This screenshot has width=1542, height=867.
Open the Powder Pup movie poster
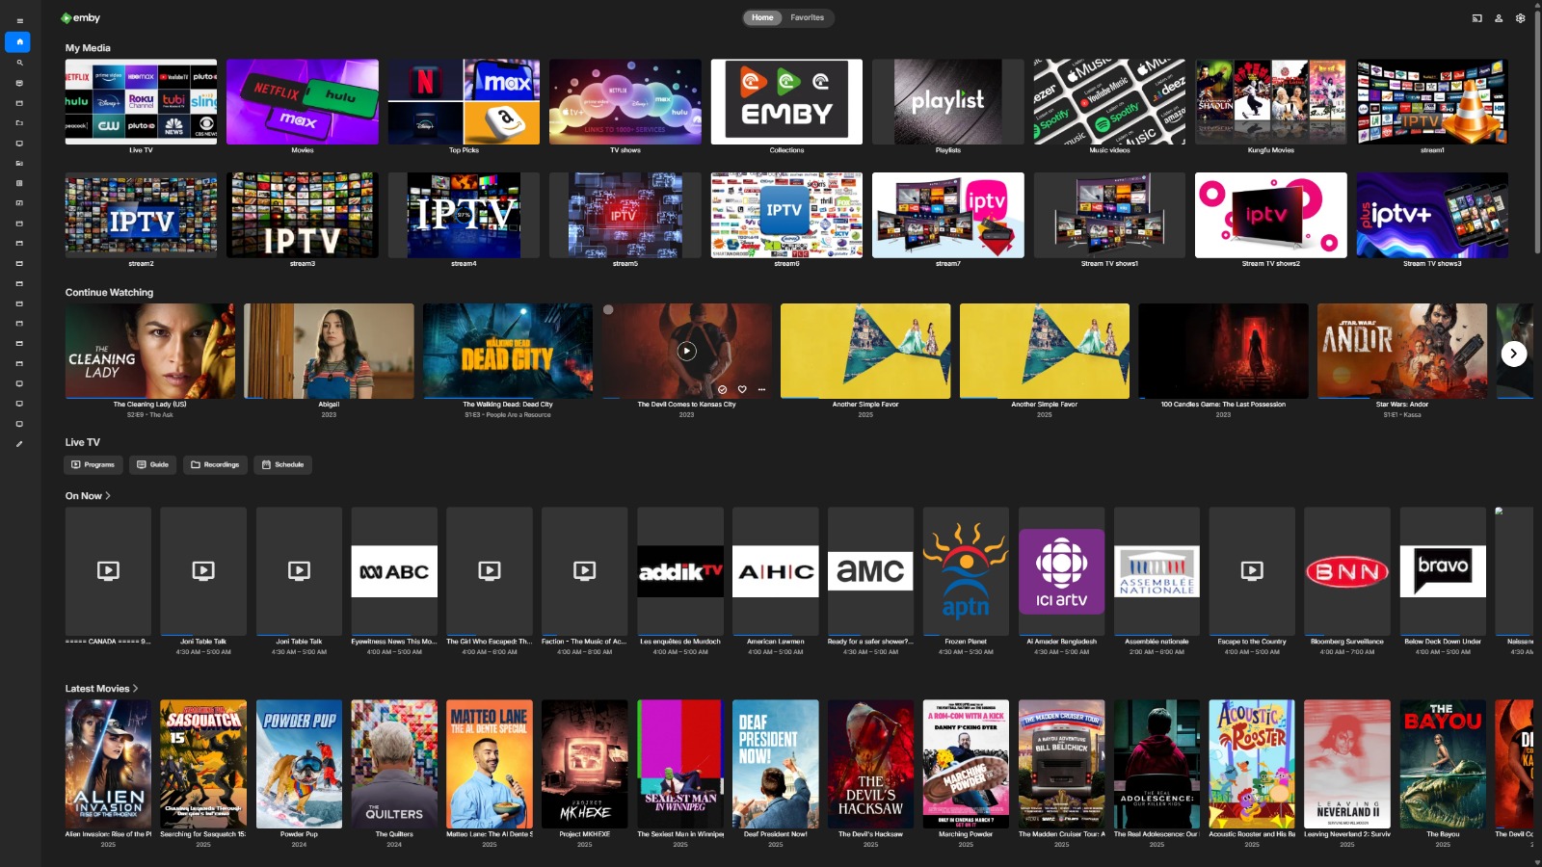[299, 764]
